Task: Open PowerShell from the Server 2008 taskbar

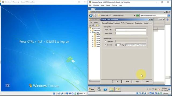Action: (105, 89)
